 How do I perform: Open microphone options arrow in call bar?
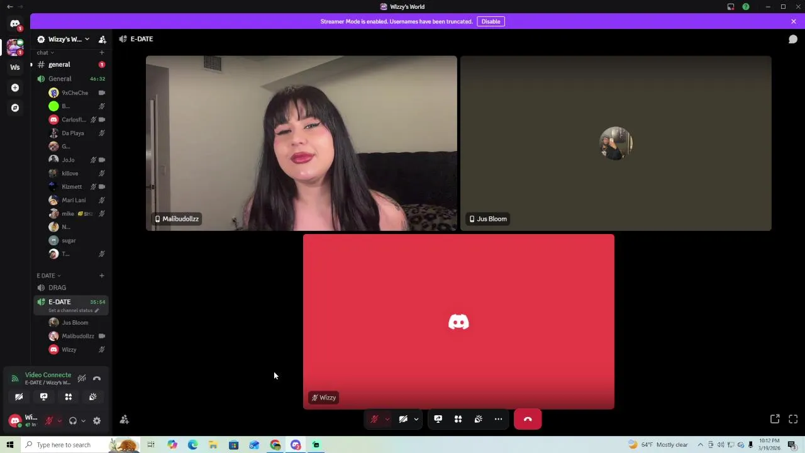[x=387, y=419]
